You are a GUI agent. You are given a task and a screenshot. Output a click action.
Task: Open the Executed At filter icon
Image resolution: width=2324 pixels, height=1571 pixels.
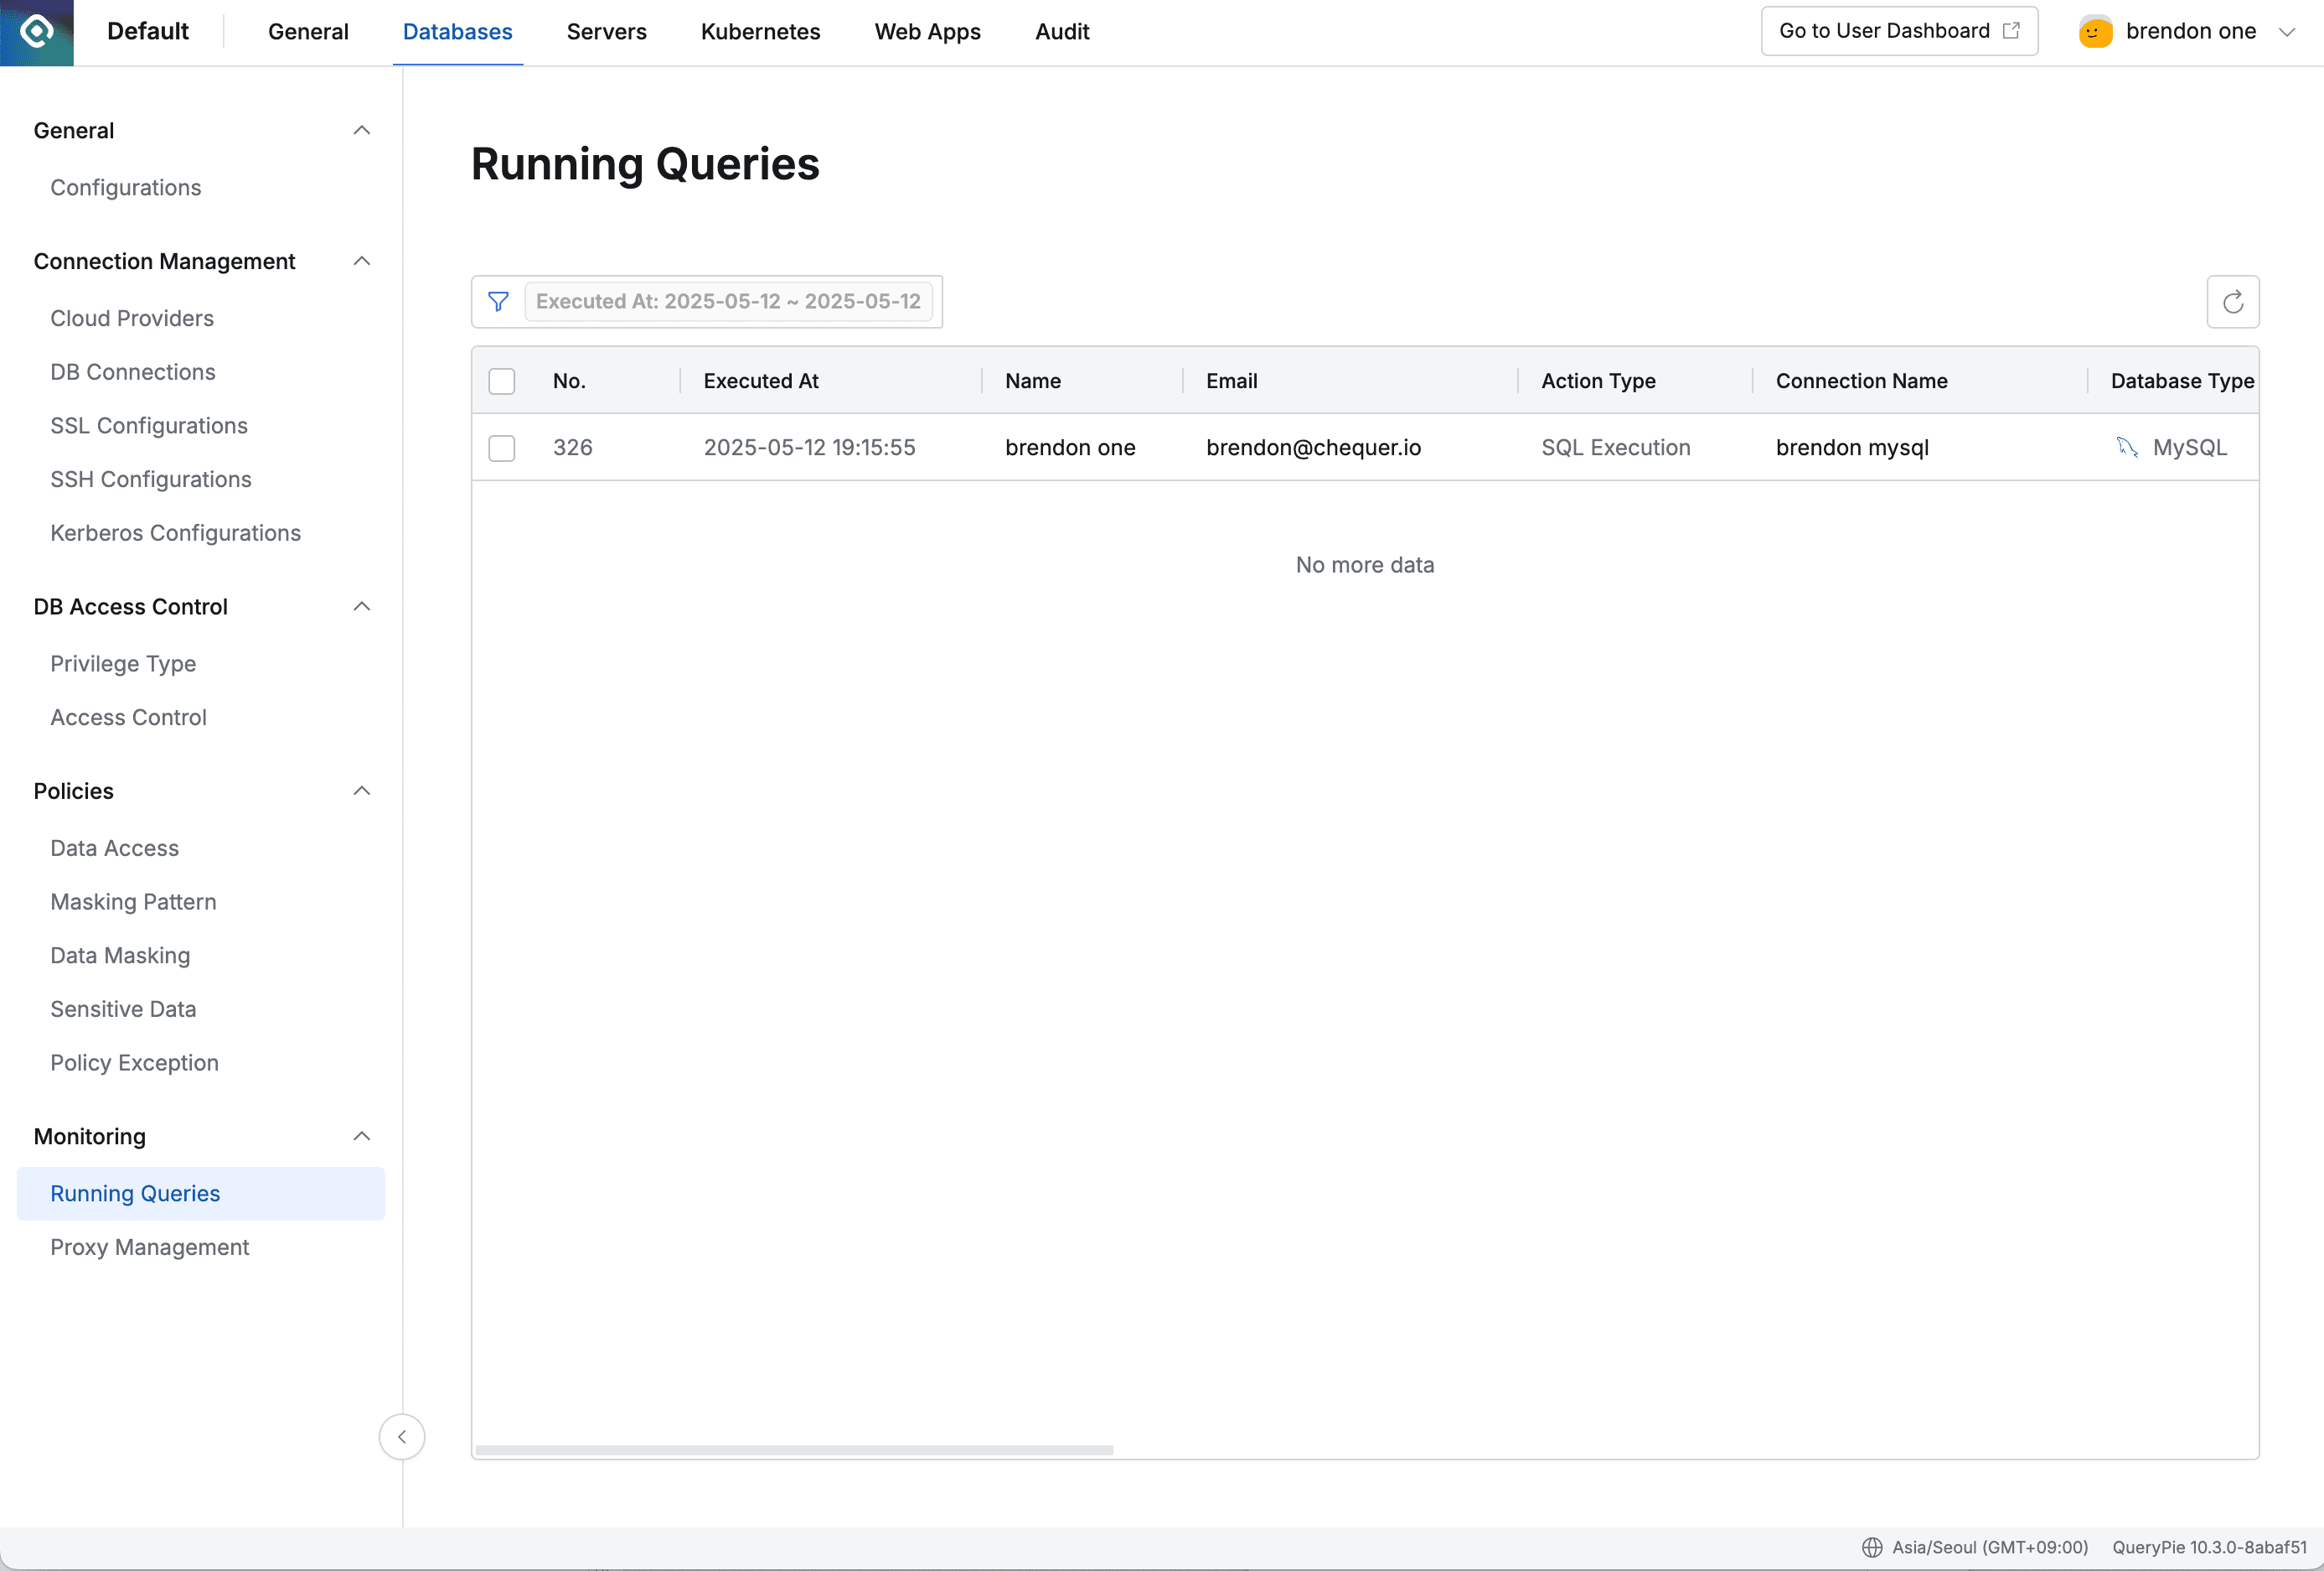pos(498,301)
